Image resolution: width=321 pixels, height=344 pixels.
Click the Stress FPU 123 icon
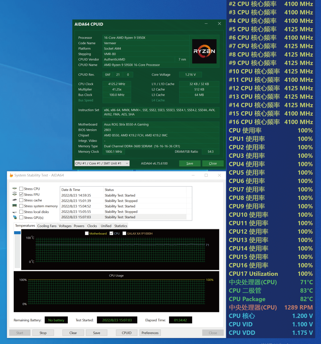click(x=15, y=194)
